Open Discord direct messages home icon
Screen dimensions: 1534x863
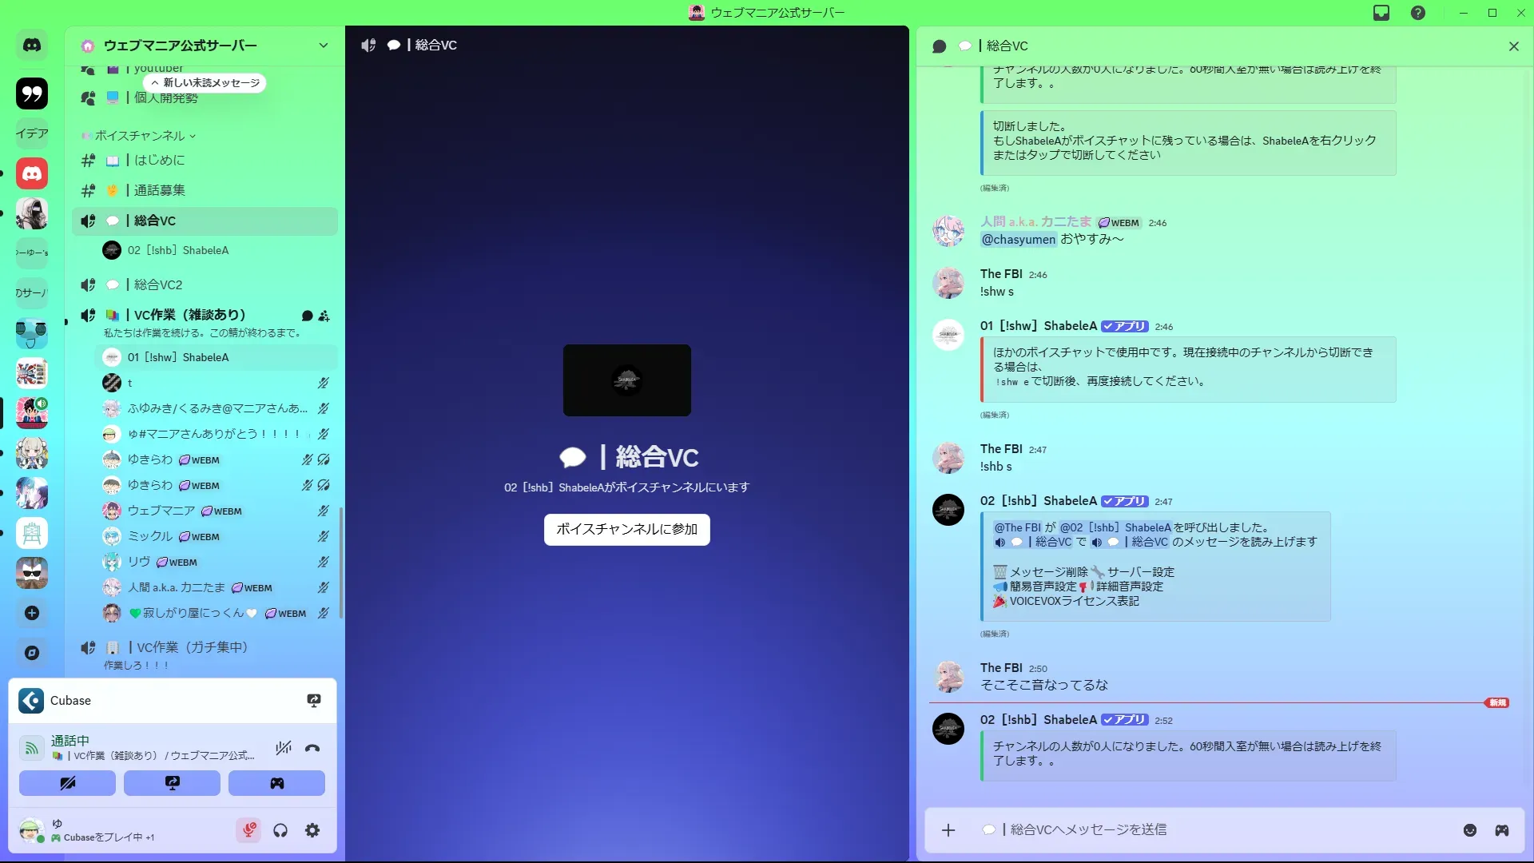pos(32,46)
